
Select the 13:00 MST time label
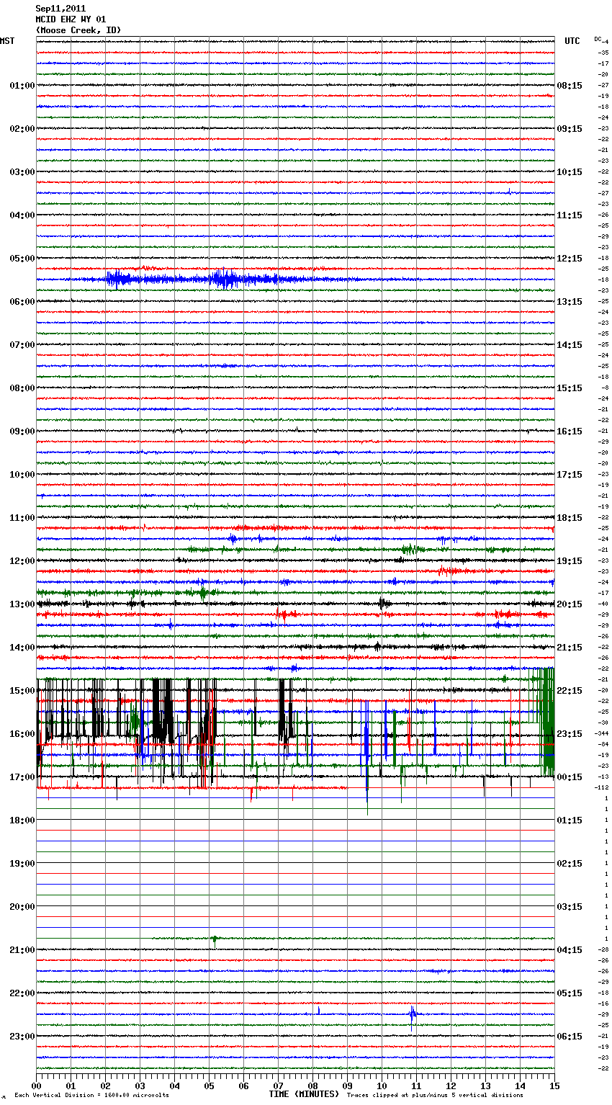22,604
